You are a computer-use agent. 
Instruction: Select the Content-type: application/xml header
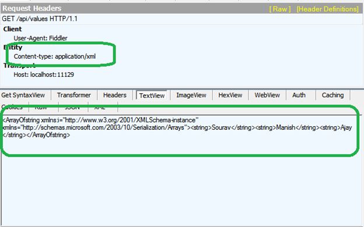pos(55,56)
